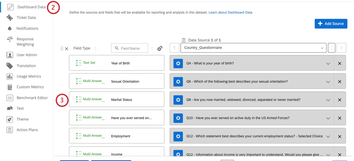Change field type for Marital Status
354x161 pixels.
point(90,99)
